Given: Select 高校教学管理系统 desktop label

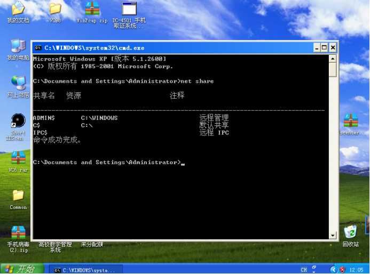Looking at the screenshot, I should pos(55,247).
